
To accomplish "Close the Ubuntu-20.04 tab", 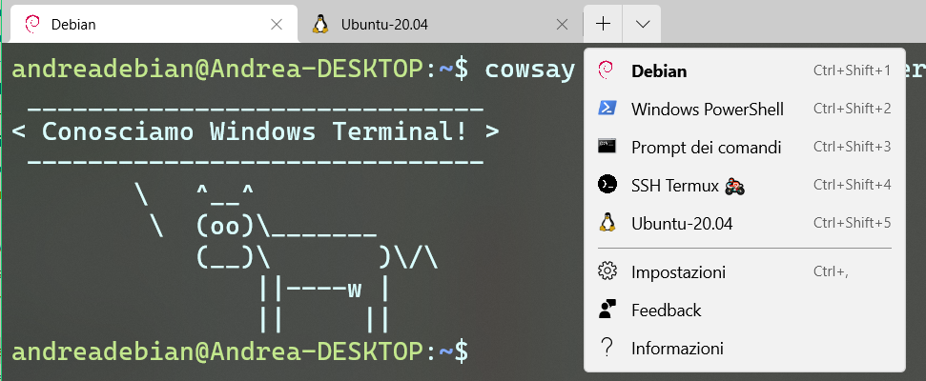I will tap(563, 24).
